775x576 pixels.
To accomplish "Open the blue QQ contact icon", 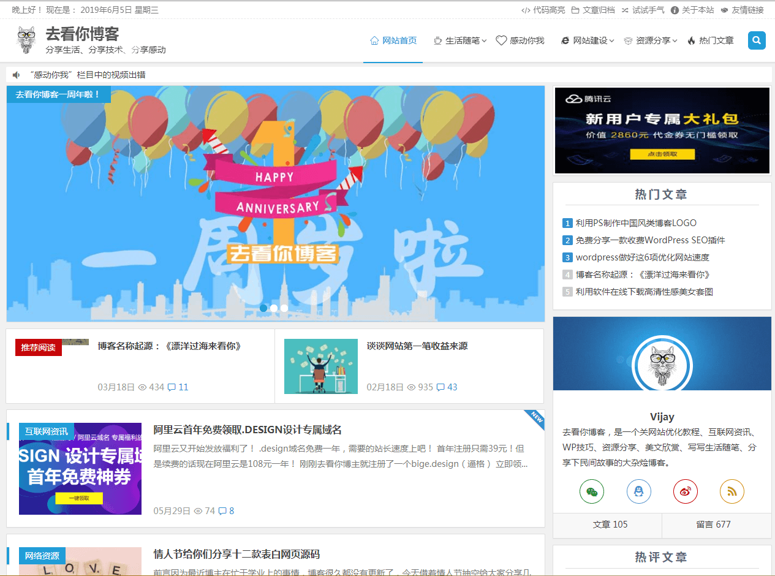I will tap(638, 491).
